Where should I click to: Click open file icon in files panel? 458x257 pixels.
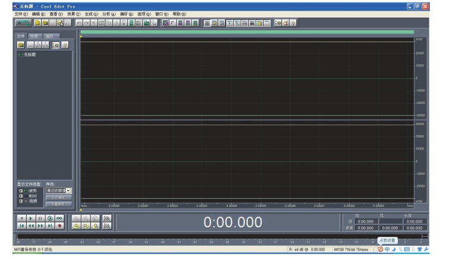[x=21, y=45]
